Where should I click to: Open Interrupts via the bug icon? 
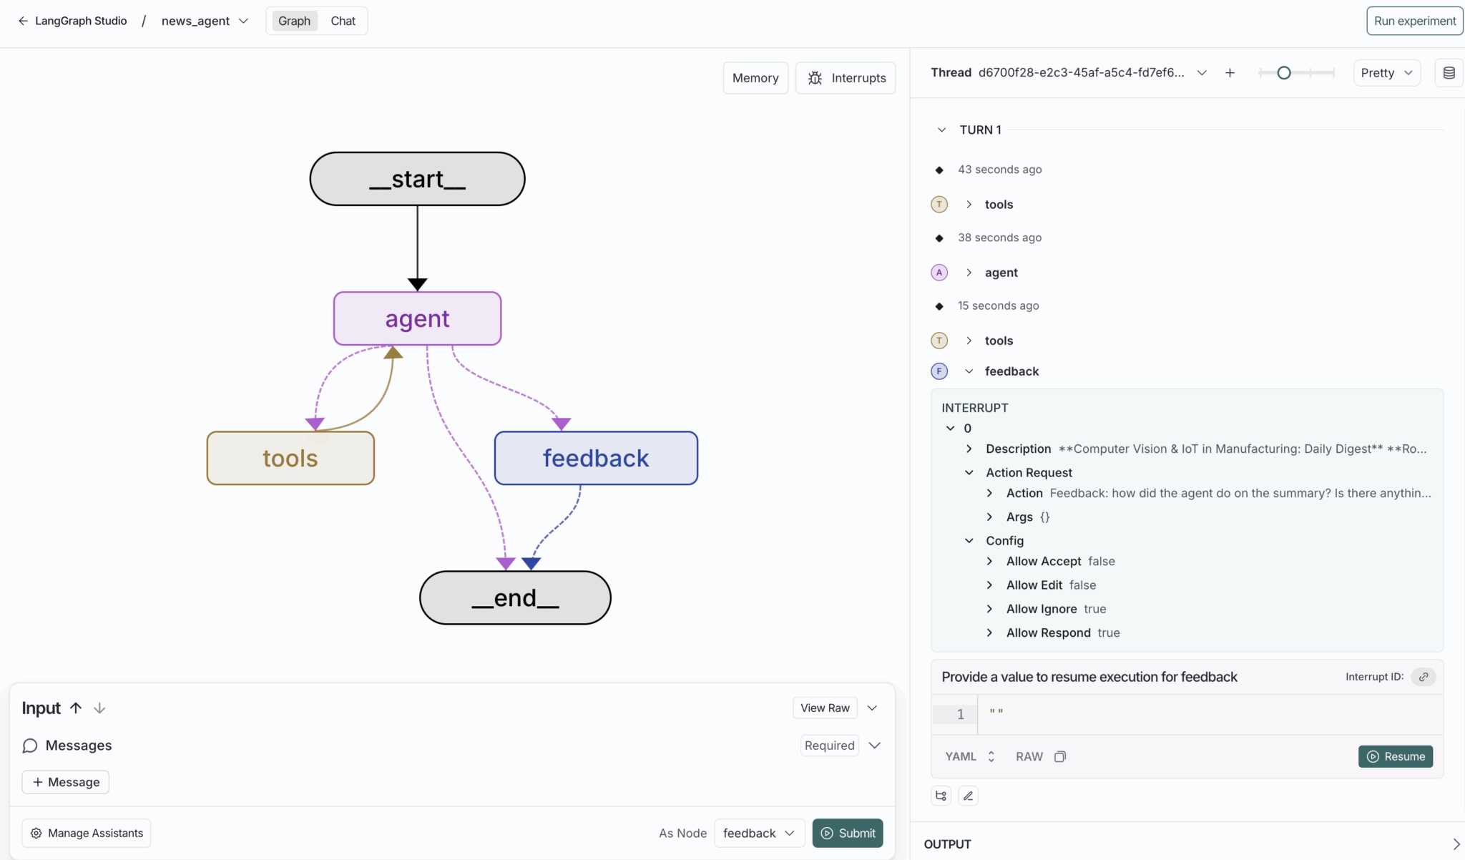coord(815,77)
